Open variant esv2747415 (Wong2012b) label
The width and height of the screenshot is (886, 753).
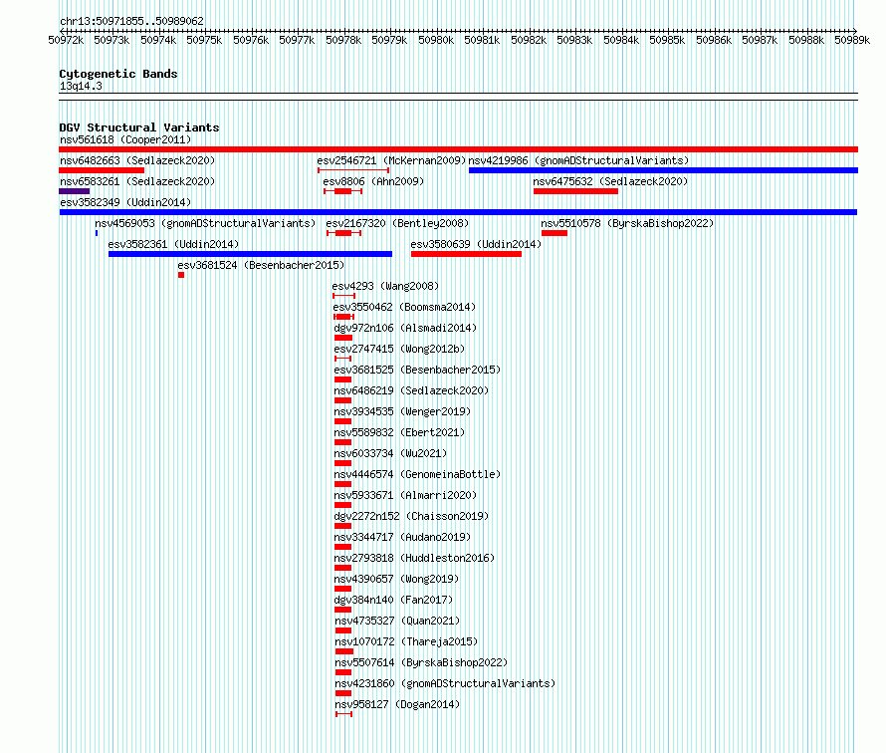tap(399, 349)
